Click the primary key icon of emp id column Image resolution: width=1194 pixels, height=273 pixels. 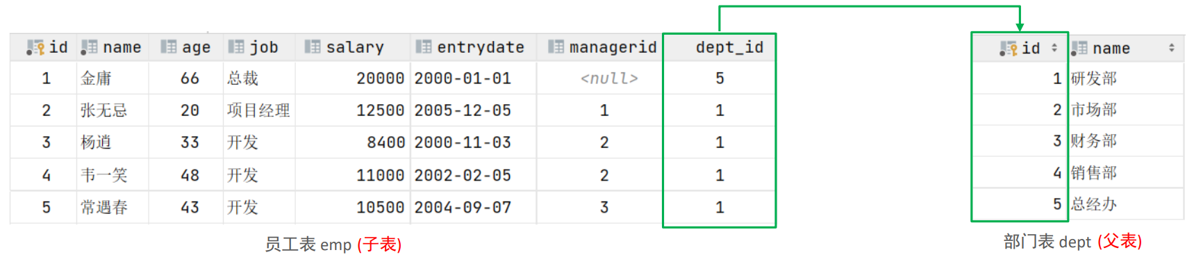[x=35, y=47]
